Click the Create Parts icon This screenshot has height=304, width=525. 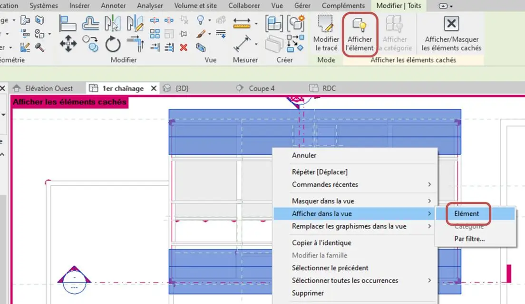tap(274, 44)
